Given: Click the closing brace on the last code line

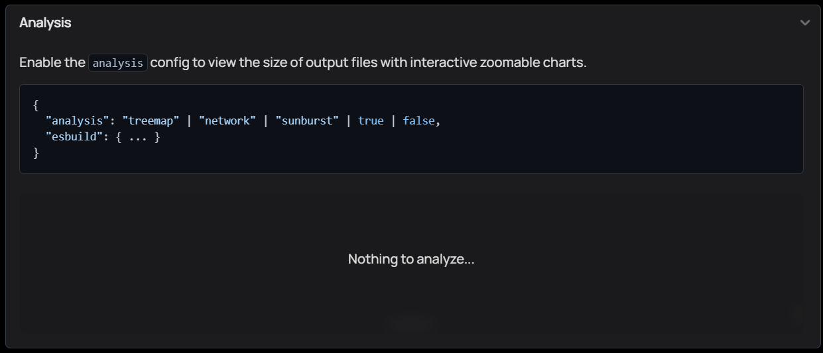Looking at the screenshot, I should click(36, 153).
